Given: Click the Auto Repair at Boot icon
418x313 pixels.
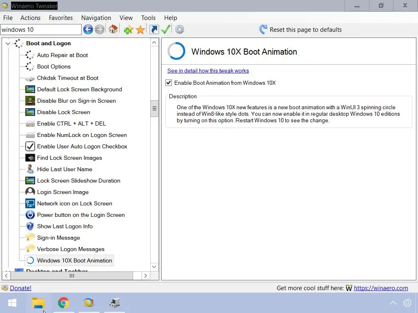Looking at the screenshot, I should (30, 55).
